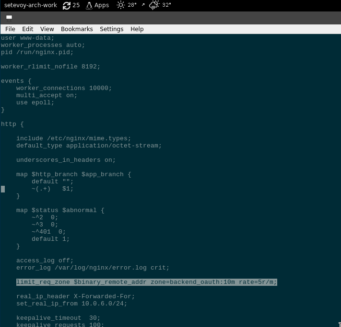
Task: Click the 28° temperature reading
Action: tap(132, 5)
